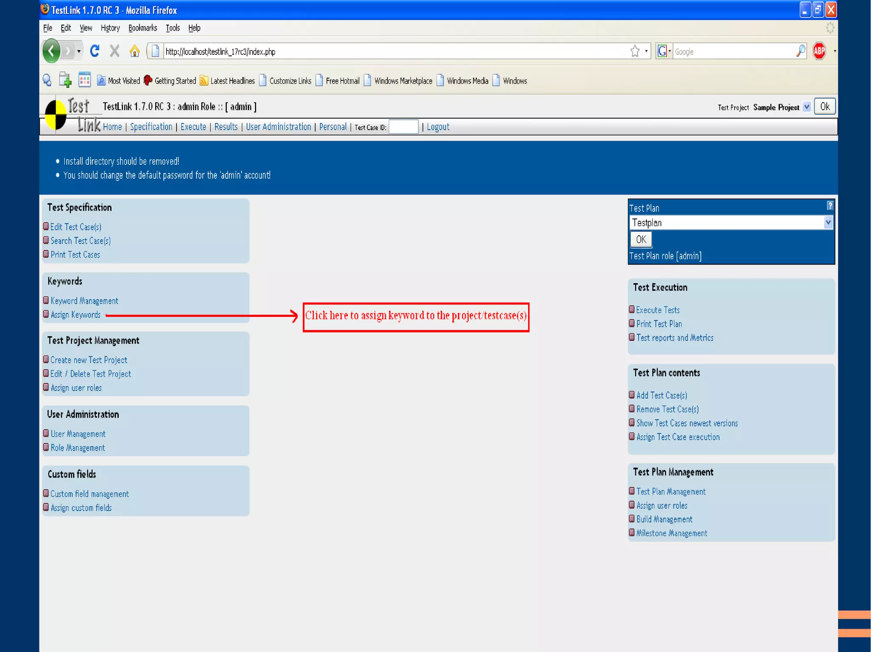The height and width of the screenshot is (652, 871).
Task: Click the search magnifier in the Google box
Action: 800,51
